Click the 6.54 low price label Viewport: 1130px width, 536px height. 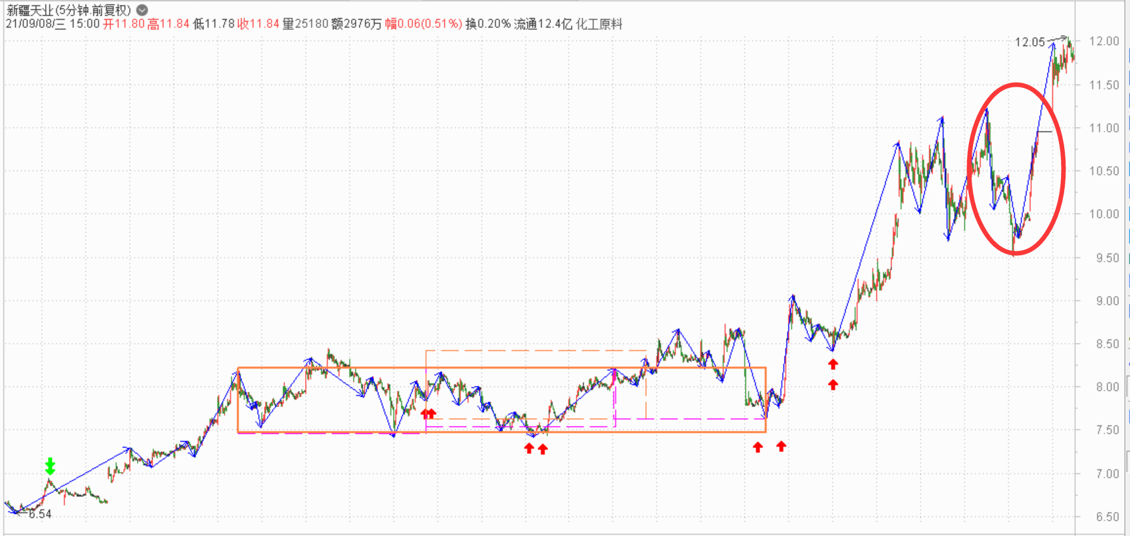coord(40,514)
